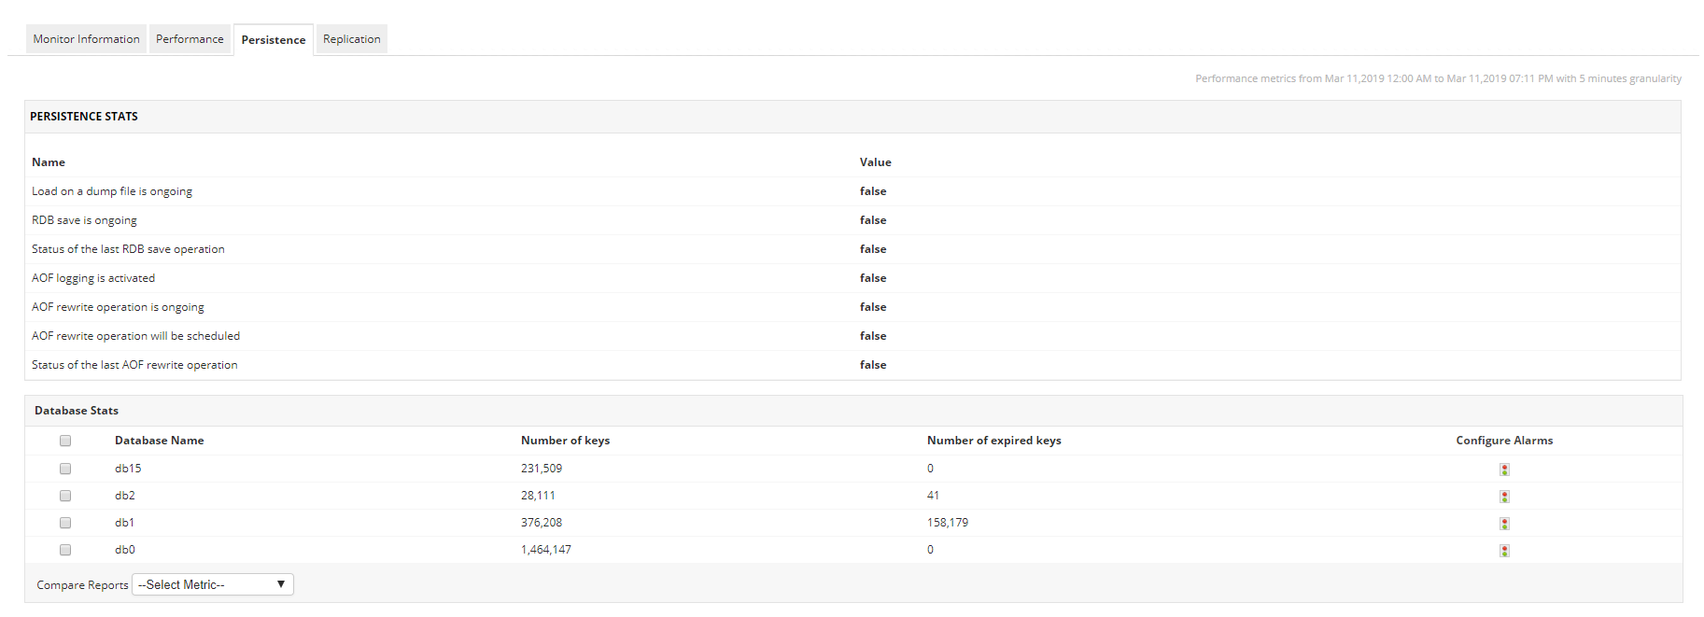This screenshot has height=617, width=1704.
Task: Click the Configure Alarms column header
Action: tap(1504, 441)
